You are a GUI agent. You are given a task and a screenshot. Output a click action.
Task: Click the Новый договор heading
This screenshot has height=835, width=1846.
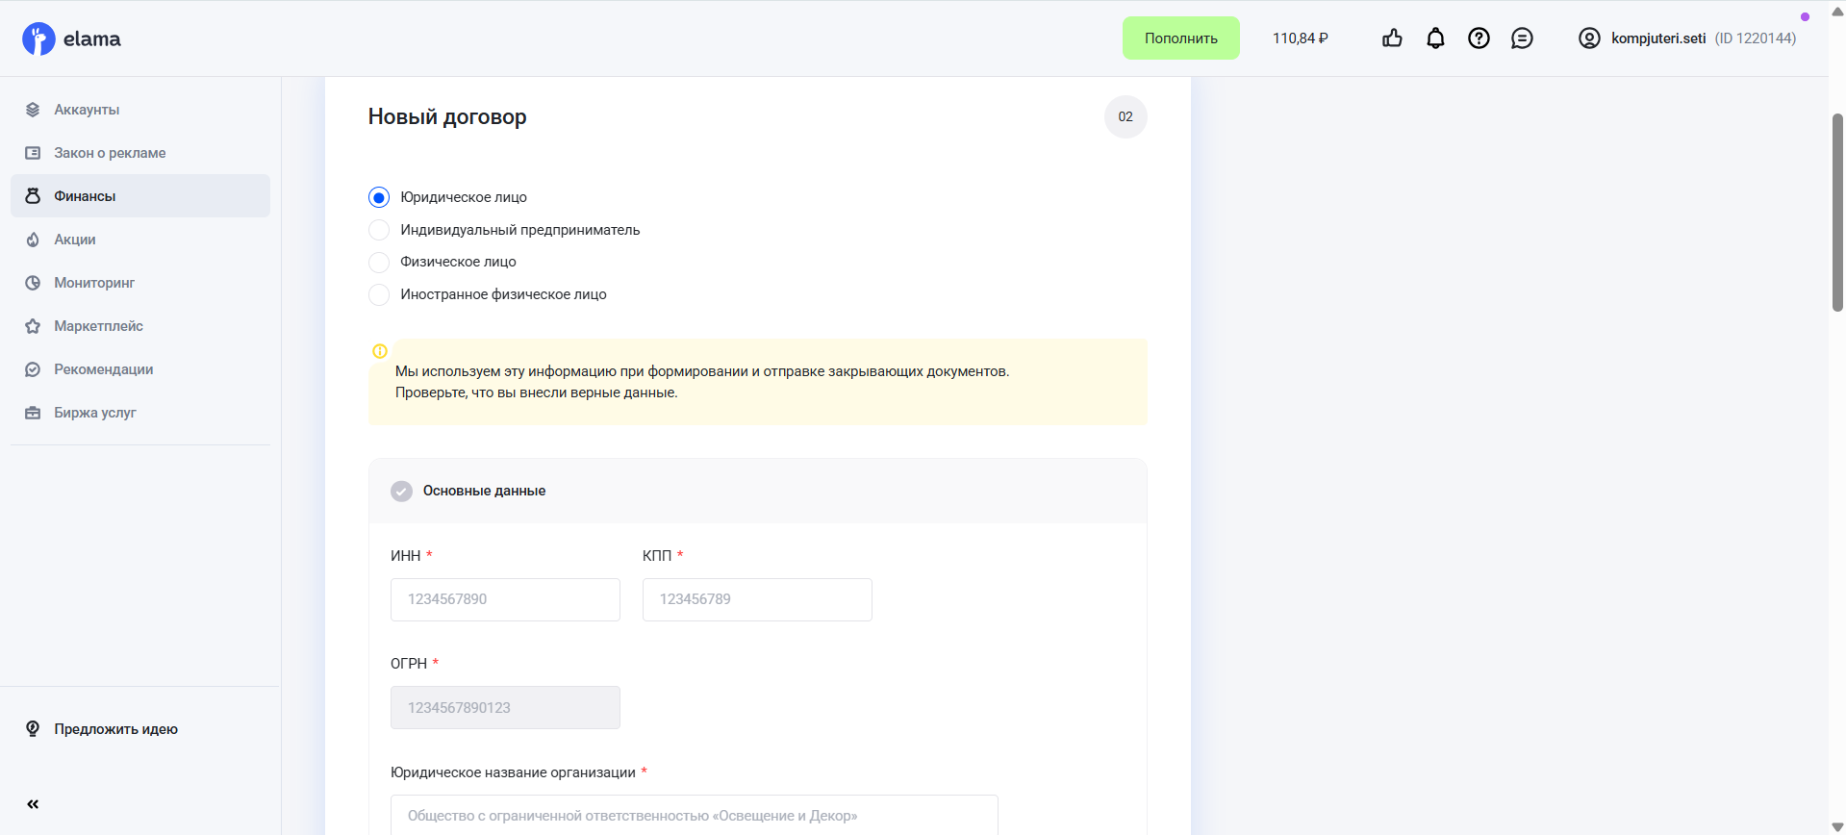(x=447, y=116)
